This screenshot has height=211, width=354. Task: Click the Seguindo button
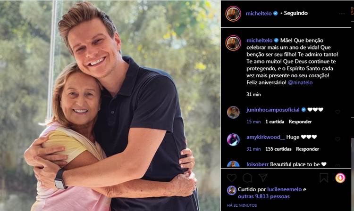[x=295, y=14]
